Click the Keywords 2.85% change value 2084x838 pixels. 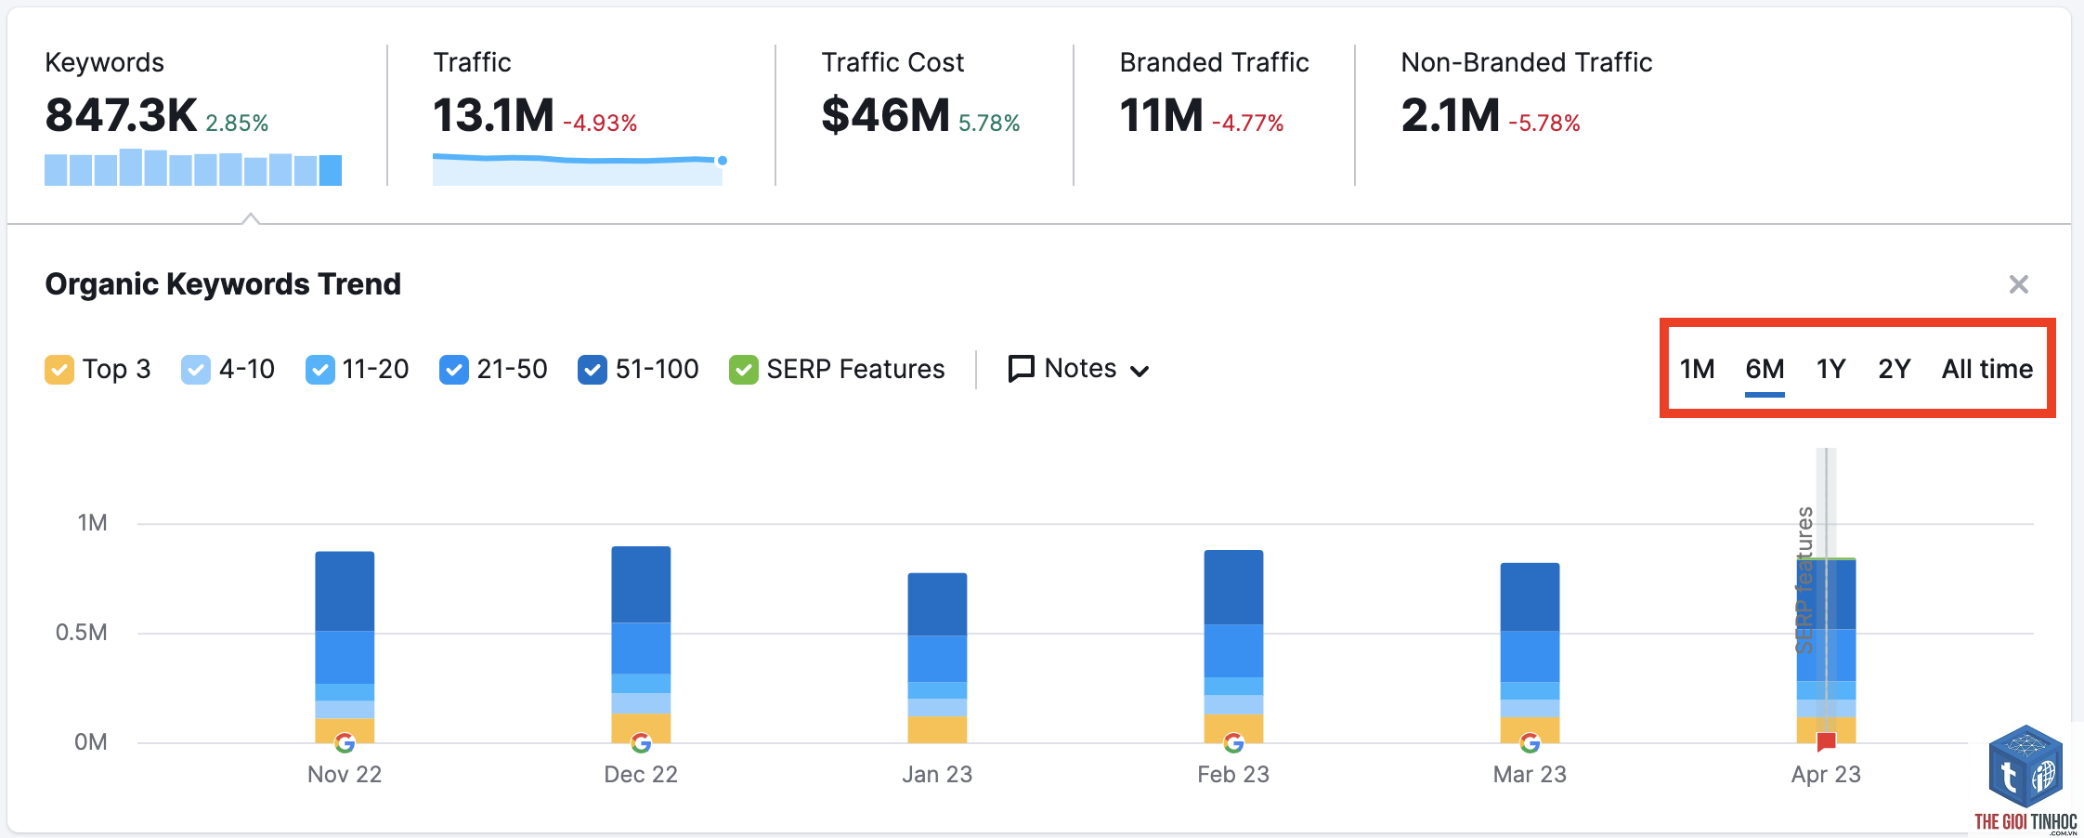pyautogui.click(x=237, y=123)
